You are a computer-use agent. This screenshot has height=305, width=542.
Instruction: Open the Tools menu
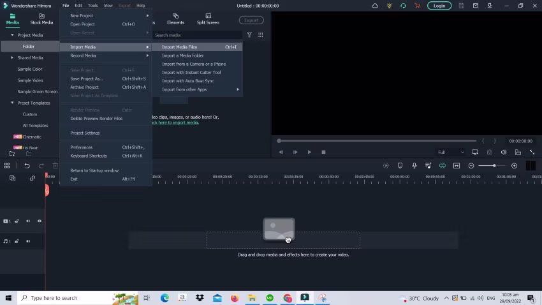pos(92,6)
